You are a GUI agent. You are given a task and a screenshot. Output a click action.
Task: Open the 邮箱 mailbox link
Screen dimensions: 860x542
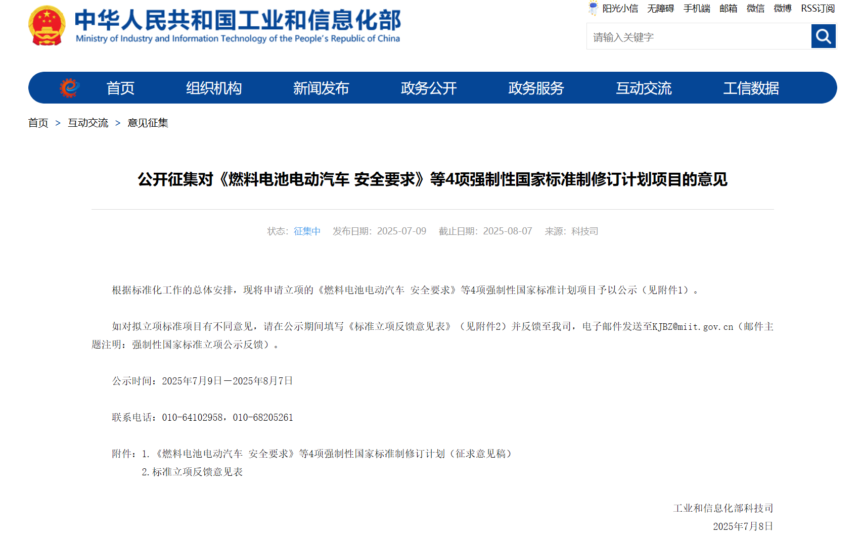click(728, 9)
